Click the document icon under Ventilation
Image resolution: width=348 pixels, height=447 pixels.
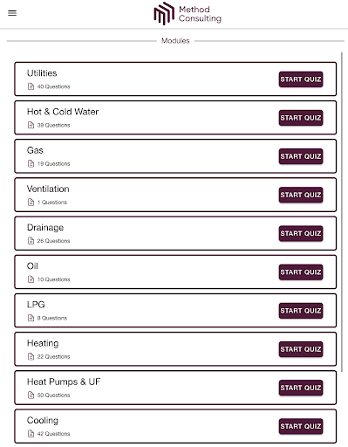coord(31,202)
